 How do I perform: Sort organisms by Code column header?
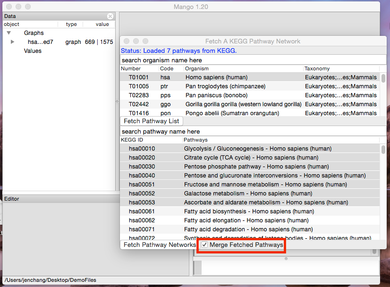pos(171,68)
